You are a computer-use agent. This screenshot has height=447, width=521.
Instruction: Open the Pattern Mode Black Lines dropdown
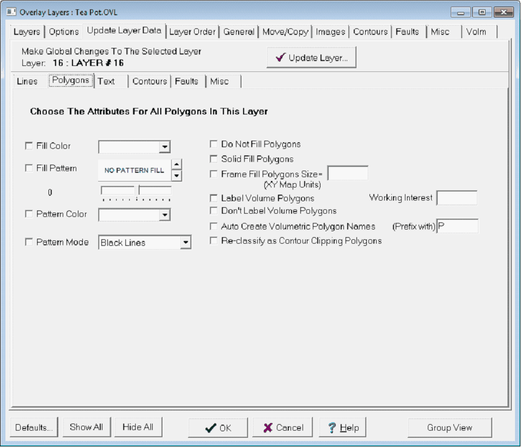[185, 243]
